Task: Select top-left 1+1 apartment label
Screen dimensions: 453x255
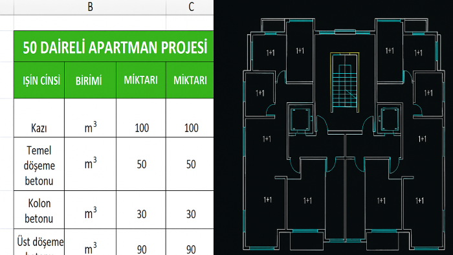Action: (x=271, y=52)
